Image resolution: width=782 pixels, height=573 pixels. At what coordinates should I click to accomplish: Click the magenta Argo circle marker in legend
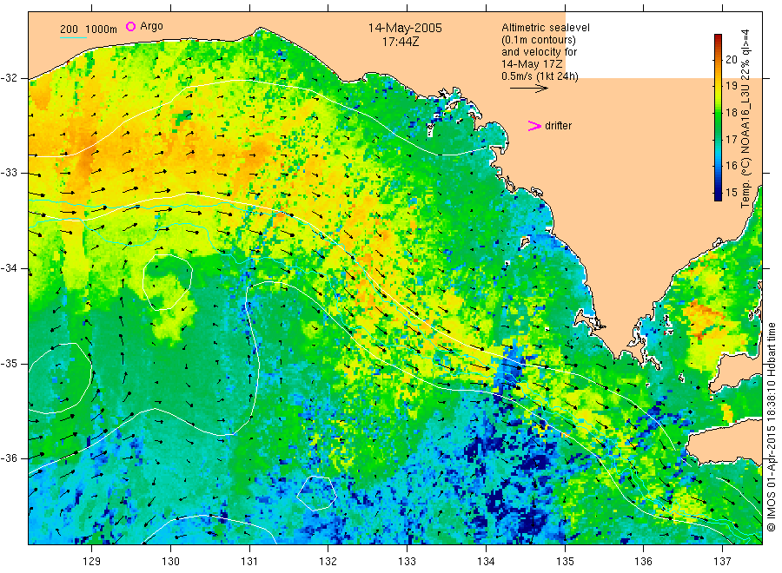130,26
